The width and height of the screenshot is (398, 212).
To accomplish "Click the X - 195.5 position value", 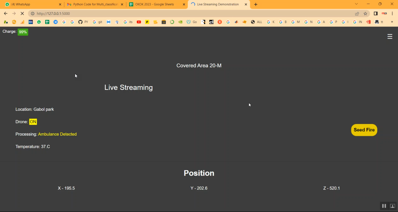I will [x=66, y=188].
